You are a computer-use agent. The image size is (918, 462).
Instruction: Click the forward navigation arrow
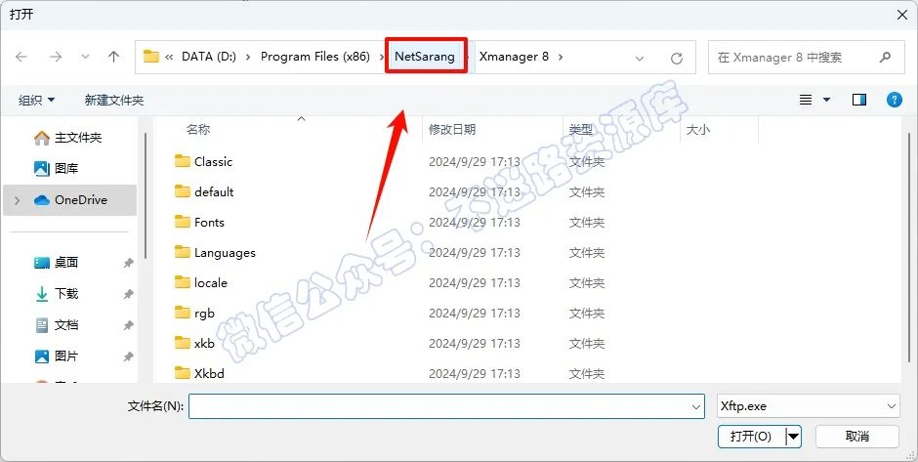(56, 57)
